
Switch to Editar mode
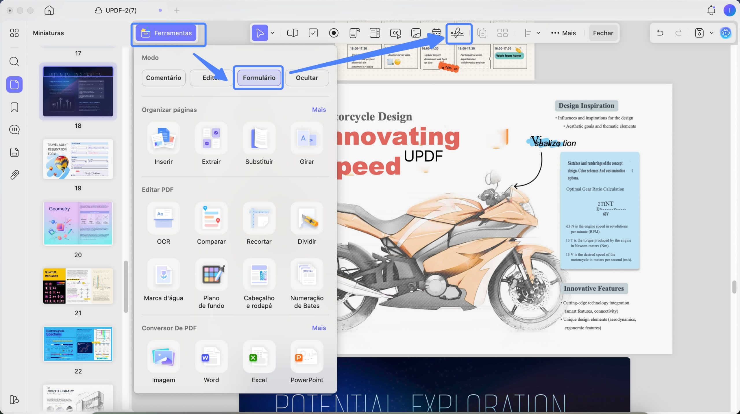coord(211,78)
